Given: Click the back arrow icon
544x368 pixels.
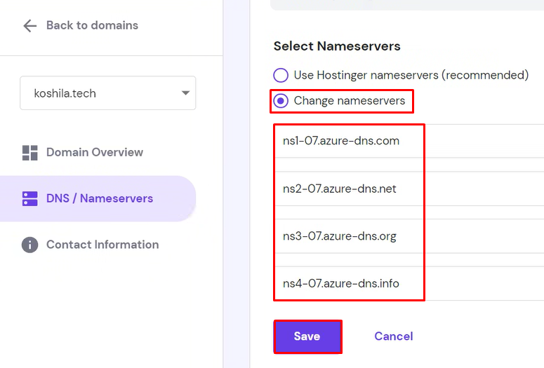Looking at the screenshot, I should pos(30,26).
